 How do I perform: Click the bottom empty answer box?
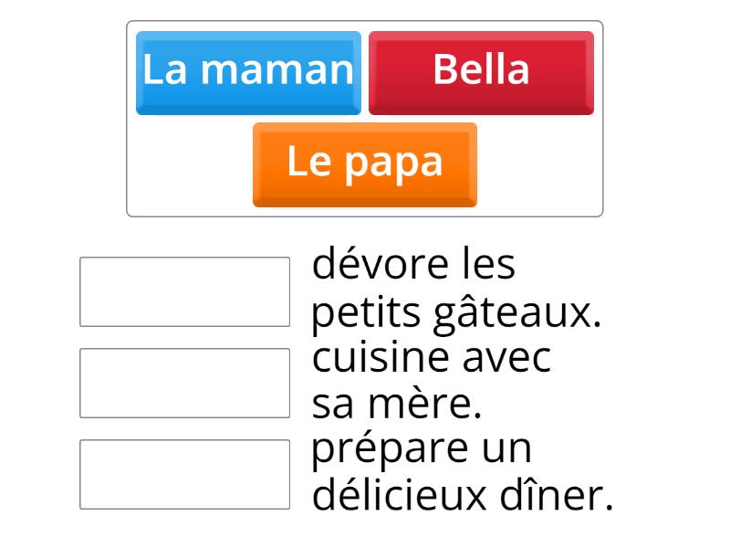point(184,471)
